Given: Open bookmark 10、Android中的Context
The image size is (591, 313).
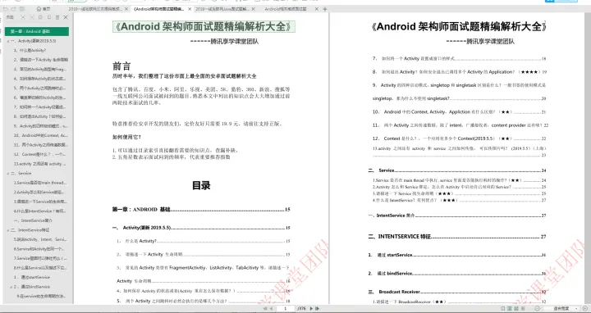Looking at the screenshot, I should click(x=40, y=135).
